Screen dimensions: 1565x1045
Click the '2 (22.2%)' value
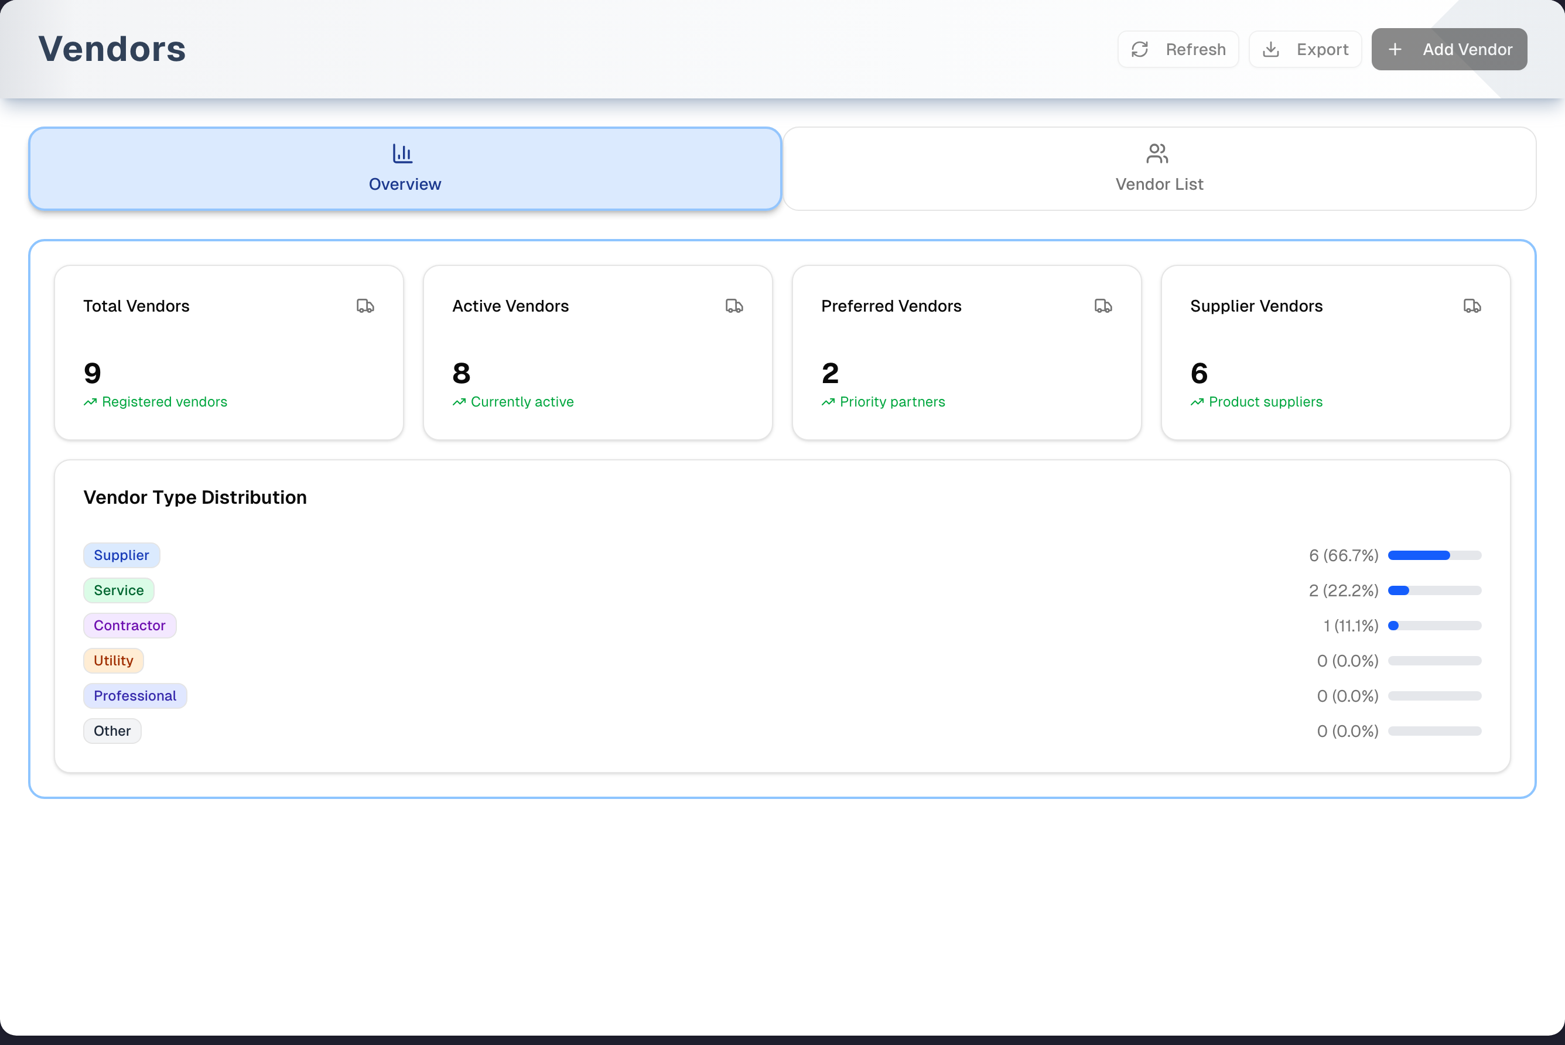click(1344, 590)
